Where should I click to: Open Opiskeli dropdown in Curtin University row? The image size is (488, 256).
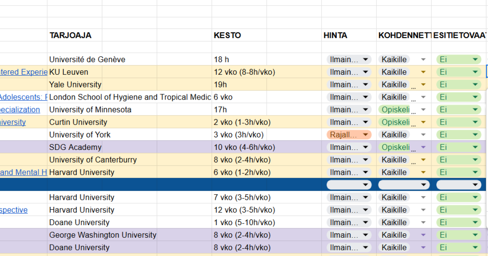[x=403, y=122]
